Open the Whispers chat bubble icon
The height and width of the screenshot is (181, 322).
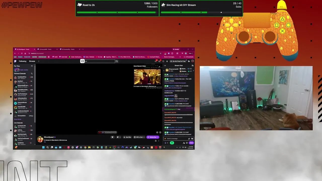coord(163,61)
